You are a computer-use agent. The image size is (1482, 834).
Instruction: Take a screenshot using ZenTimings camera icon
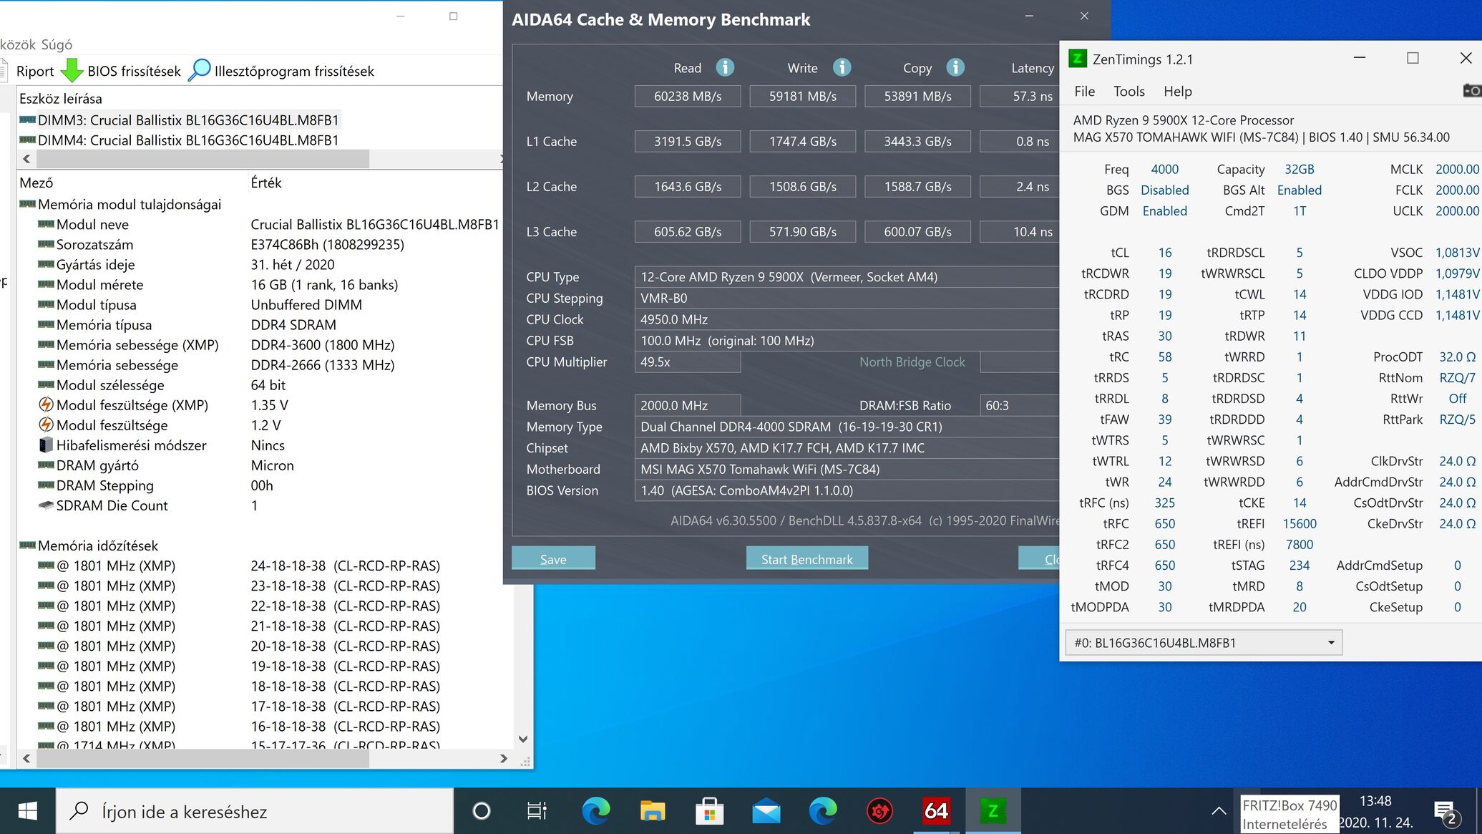point(1471,90)
